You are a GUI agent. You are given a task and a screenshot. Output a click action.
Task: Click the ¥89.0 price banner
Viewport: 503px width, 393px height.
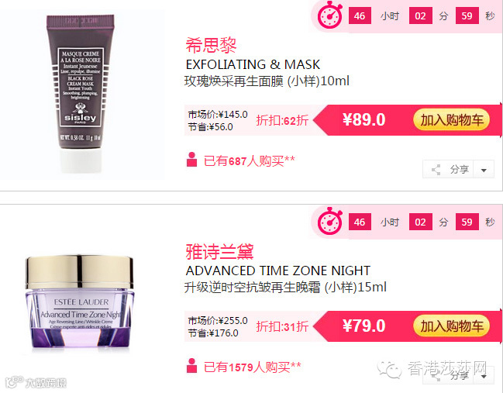363,119
